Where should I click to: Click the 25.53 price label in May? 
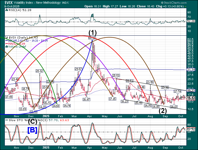click(x=116, y=76)
